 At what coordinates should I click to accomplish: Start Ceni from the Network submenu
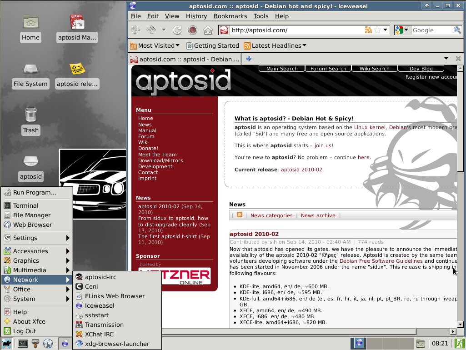[x=117, y=286]
